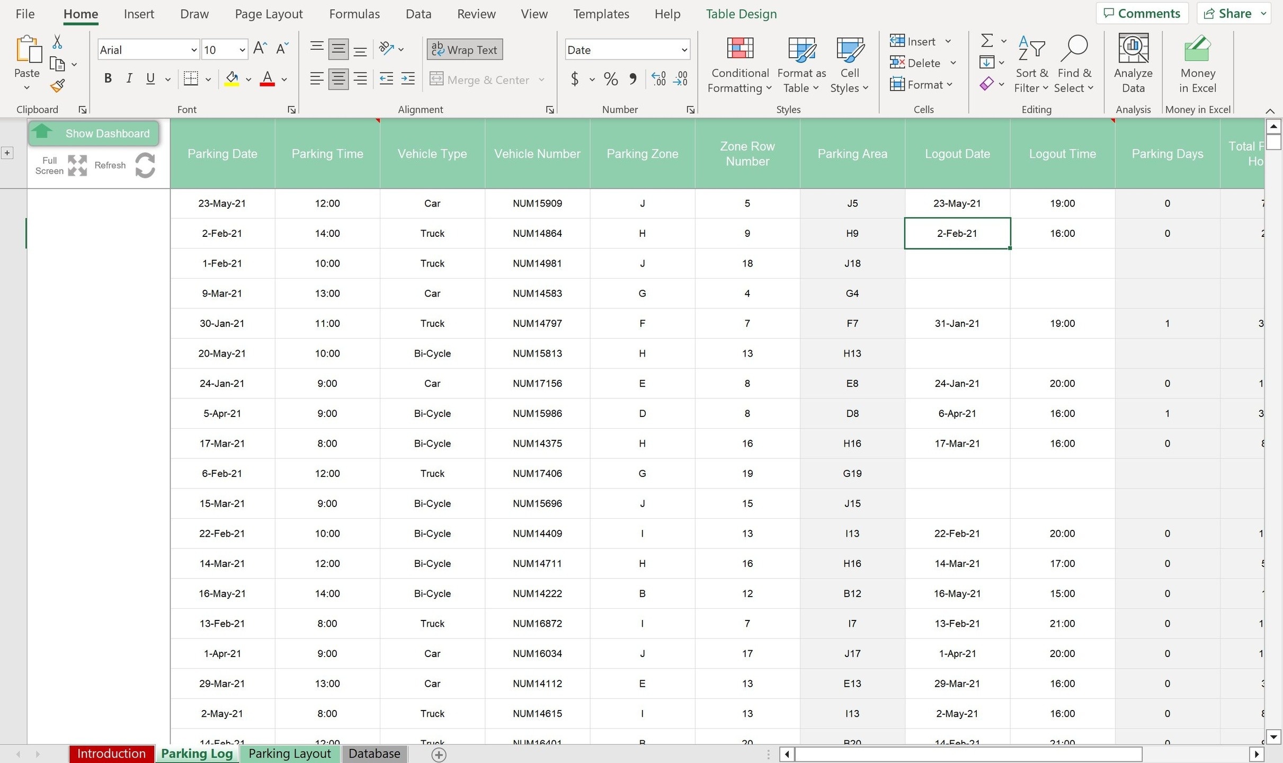Click the AutoSum sigma icon
1283x763 pixels.
coord(986,41)
